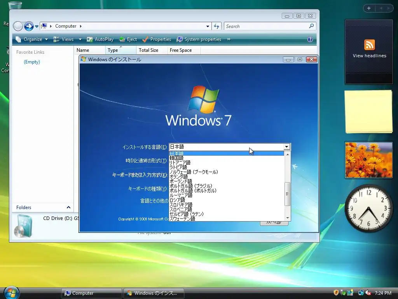Click AutoPlay in the toolbar
The image size is (398, 299).
pos(100,39)
